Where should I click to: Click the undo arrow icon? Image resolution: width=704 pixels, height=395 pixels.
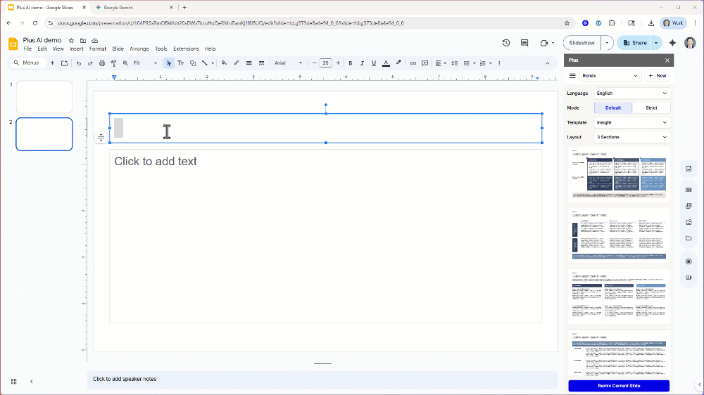(x=79, y=63)
